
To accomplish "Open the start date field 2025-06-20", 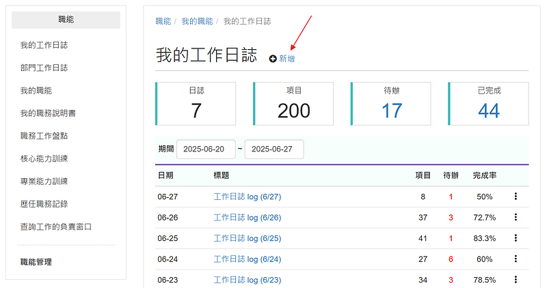I will click(205, 149).
